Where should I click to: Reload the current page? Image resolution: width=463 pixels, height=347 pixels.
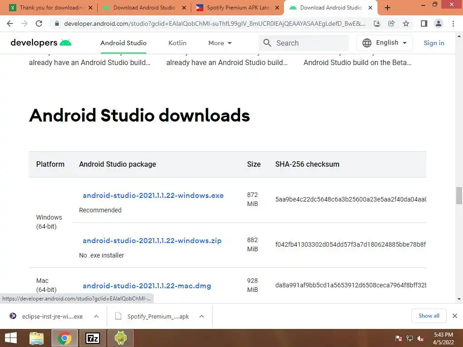coord(39,23)
